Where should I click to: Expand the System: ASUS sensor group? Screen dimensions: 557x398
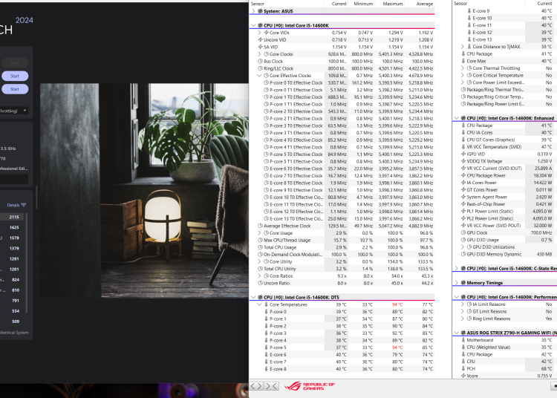(253, 11)
